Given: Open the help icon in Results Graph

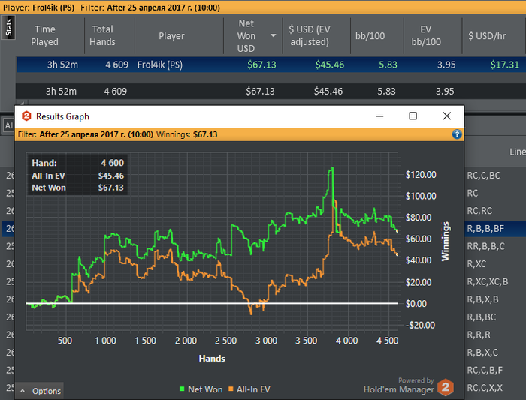Looking at the screenshot, I should point(457,134).
